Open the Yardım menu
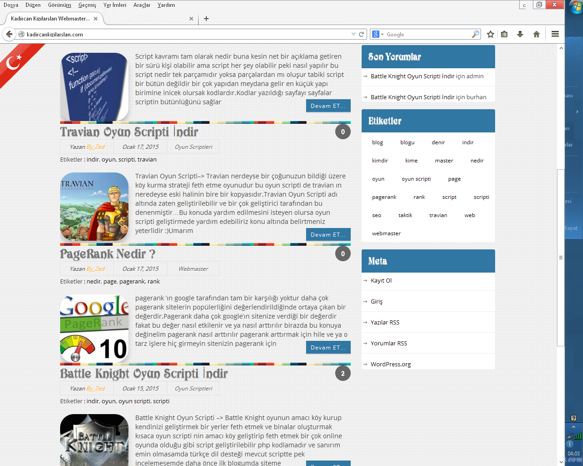 (x=166, y=5)
